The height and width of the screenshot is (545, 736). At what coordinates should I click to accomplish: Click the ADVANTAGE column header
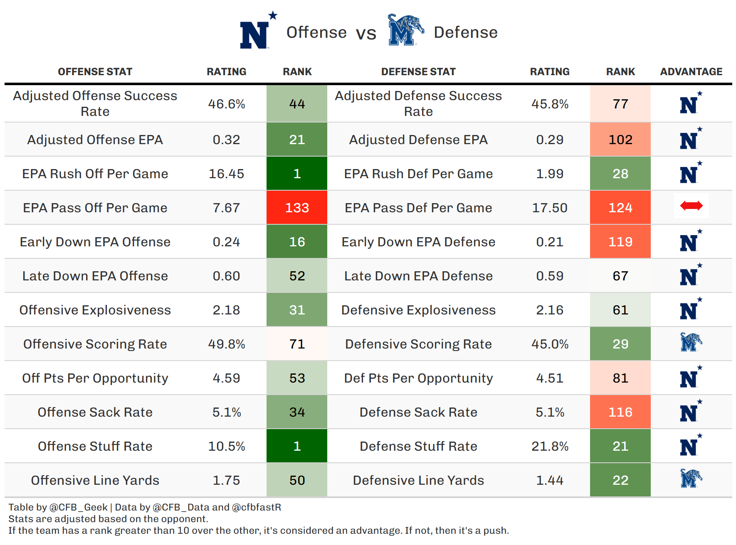(x=691, y=72)
